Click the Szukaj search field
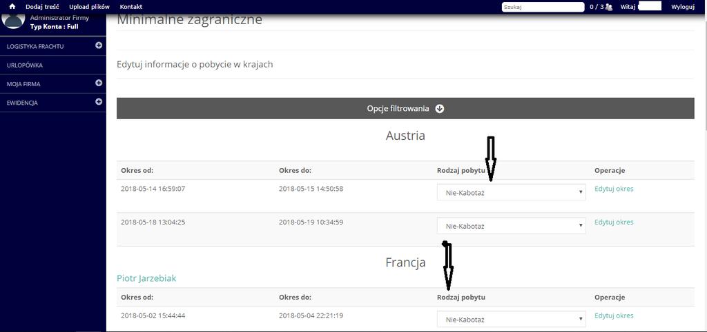 click(543, 7)
